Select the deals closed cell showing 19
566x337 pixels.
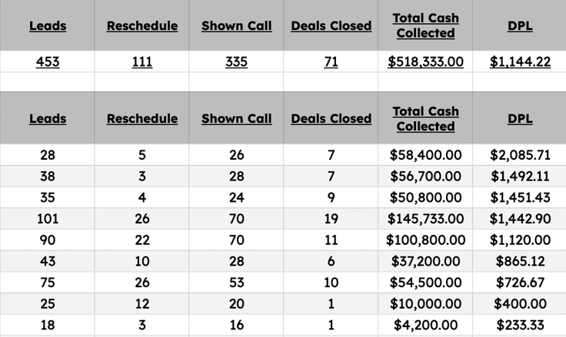coord(331,219)
